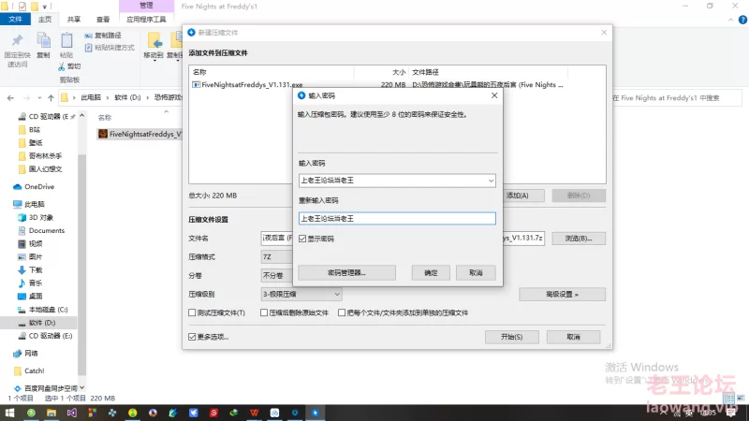Click the Add (添加(A)) button
749x421 pixels.
523,196
